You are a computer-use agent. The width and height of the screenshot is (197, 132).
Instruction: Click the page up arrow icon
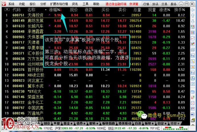pos(193,16)
